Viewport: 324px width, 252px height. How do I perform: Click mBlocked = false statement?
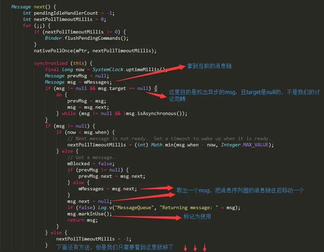[91, 164]
